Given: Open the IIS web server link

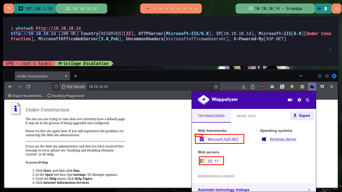Looking at the screenshot, I should tap(210, 161).
